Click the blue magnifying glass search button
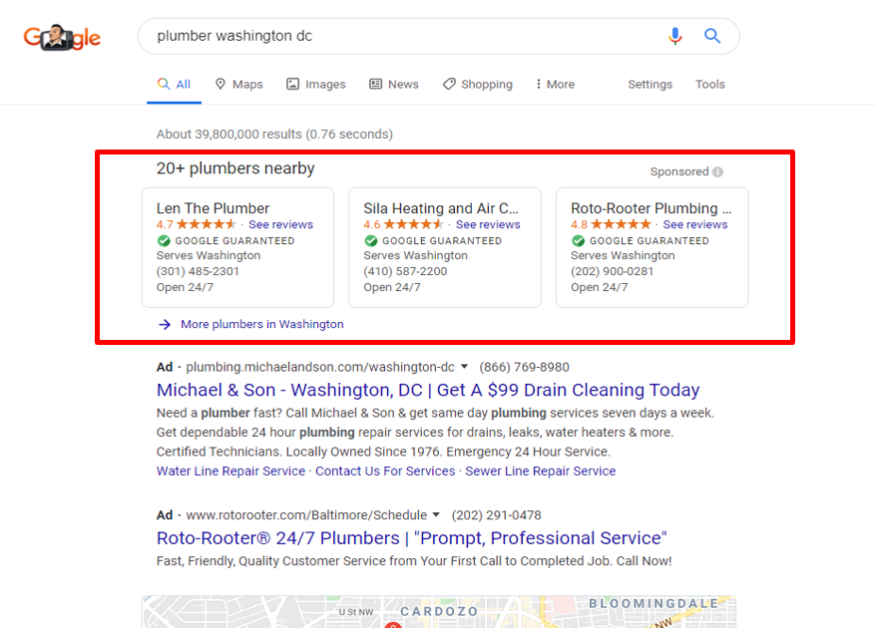Viewport: 875px width, 628px height. coord(712,36)
